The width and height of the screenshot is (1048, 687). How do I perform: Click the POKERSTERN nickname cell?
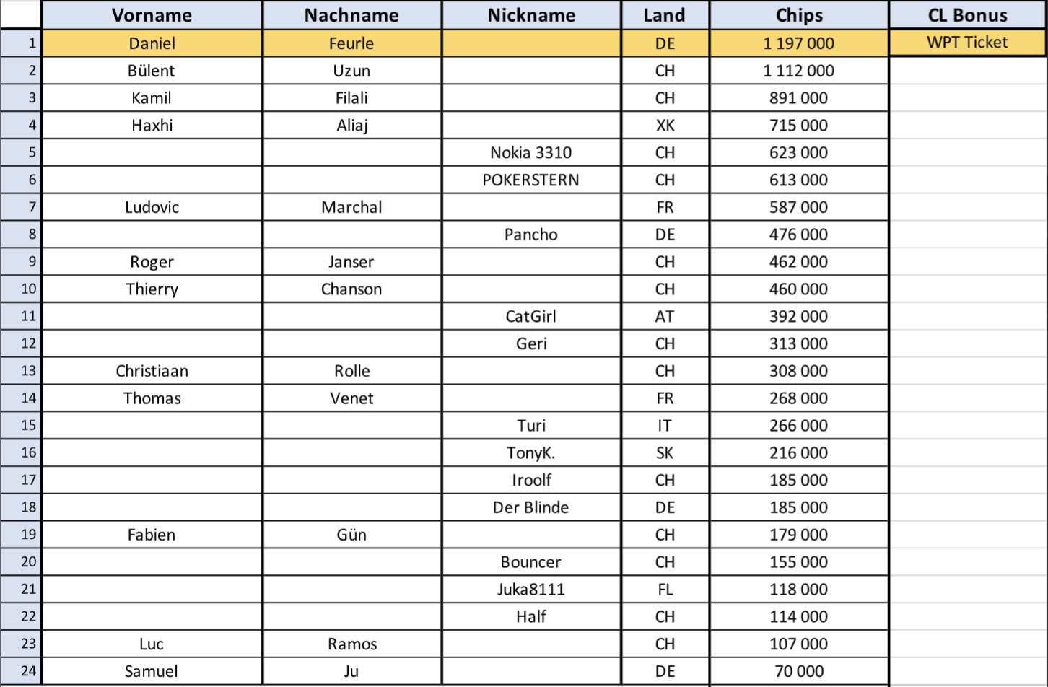click(531, 180)
